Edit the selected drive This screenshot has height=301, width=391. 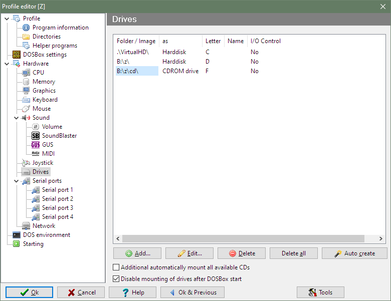coord(189,253)
